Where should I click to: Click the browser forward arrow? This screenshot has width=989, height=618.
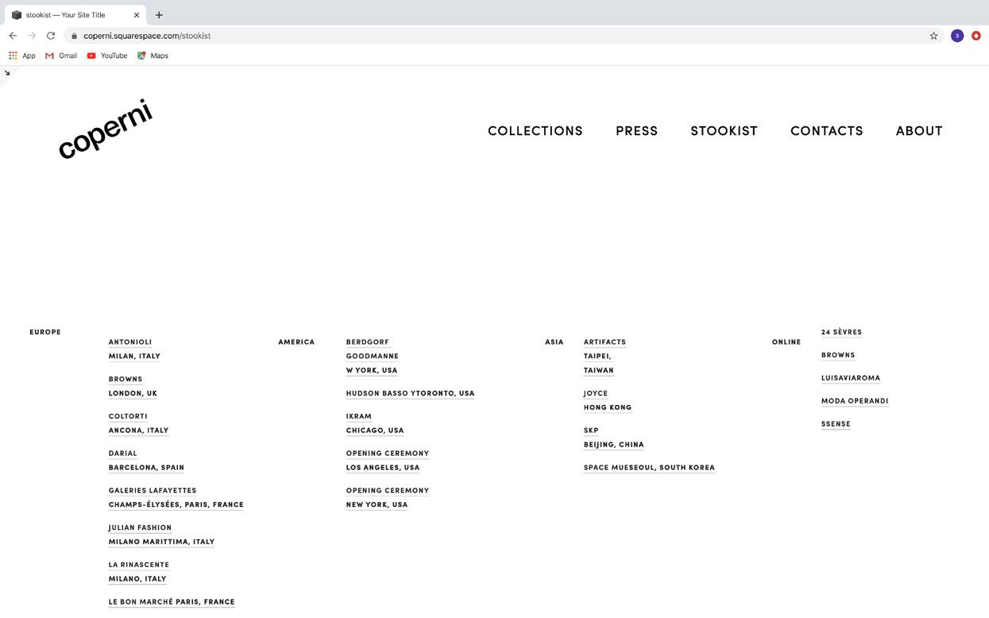[x=32, y=36]
